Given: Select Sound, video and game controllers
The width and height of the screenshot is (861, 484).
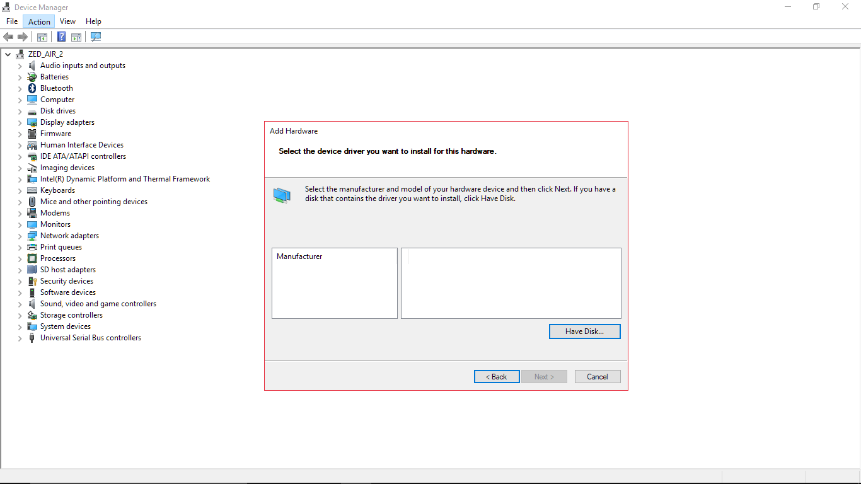Looking at the screenshot, I should tap(98, 304).
